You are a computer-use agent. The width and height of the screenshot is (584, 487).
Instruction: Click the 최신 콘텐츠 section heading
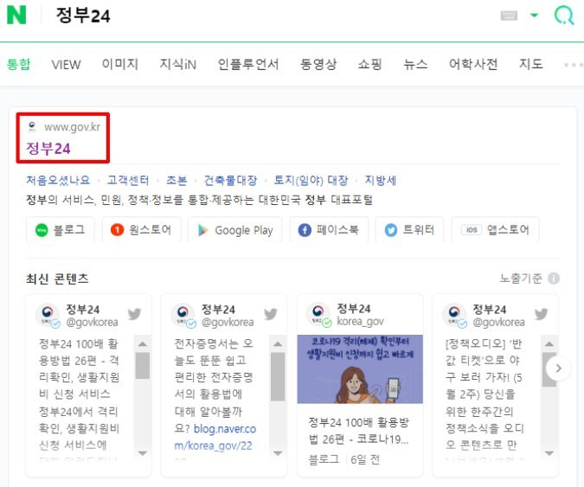click(57, 279)
